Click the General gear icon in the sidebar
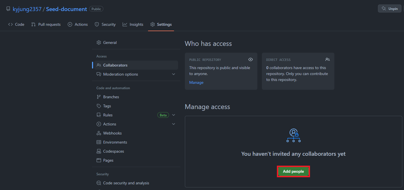The width and height of the screenshot is (404, 190). pos(99,42)
